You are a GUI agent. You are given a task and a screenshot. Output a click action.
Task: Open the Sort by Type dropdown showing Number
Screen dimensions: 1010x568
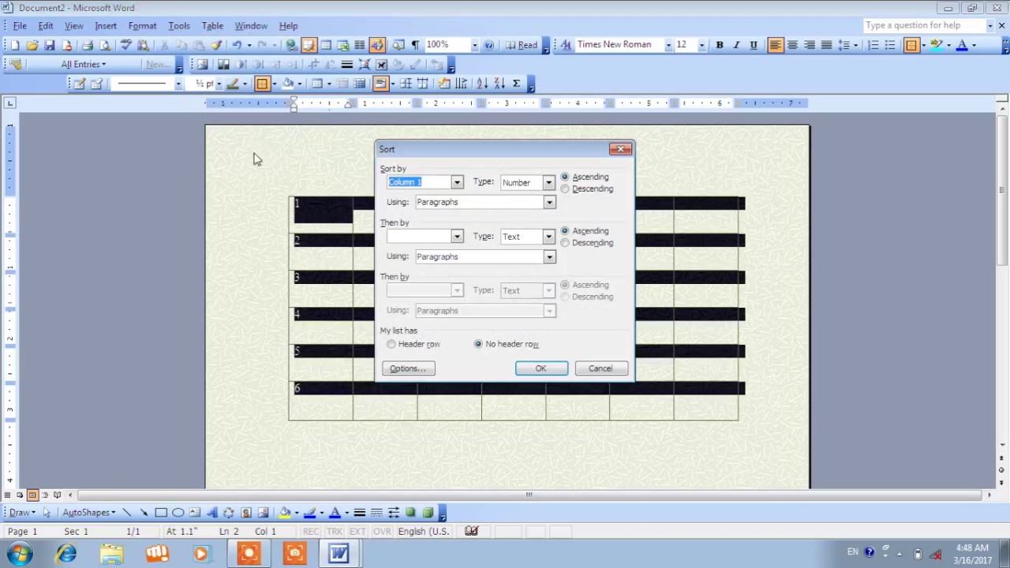click(x=548, y=182)
